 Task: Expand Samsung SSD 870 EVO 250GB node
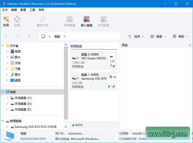7,127
